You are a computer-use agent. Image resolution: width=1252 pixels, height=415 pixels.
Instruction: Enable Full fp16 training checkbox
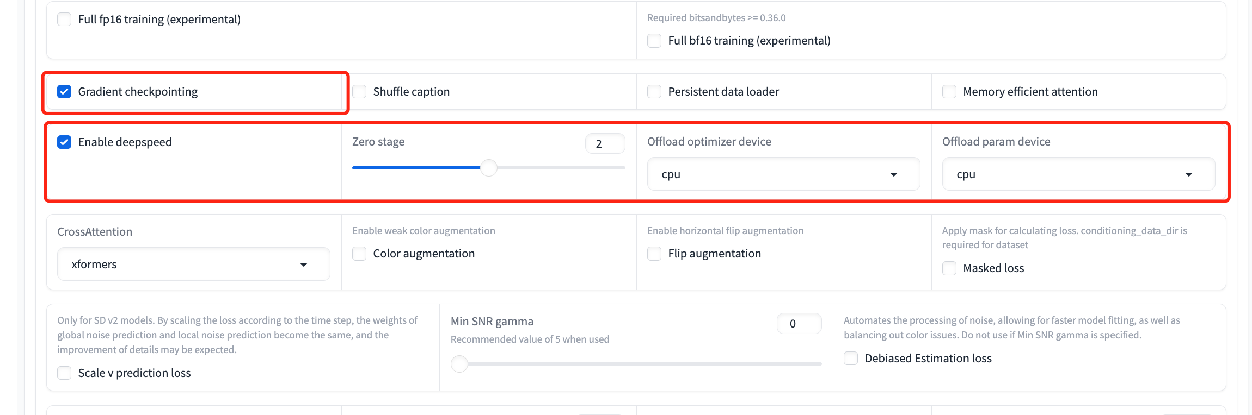click(64, 20)
